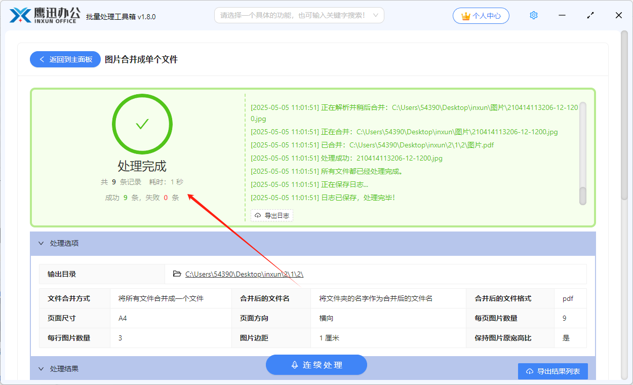The height and width of the screenshot is (385, 633).
Task: Focus the function keyword search field
Action: pyautogui.click(x=293, y=15)
